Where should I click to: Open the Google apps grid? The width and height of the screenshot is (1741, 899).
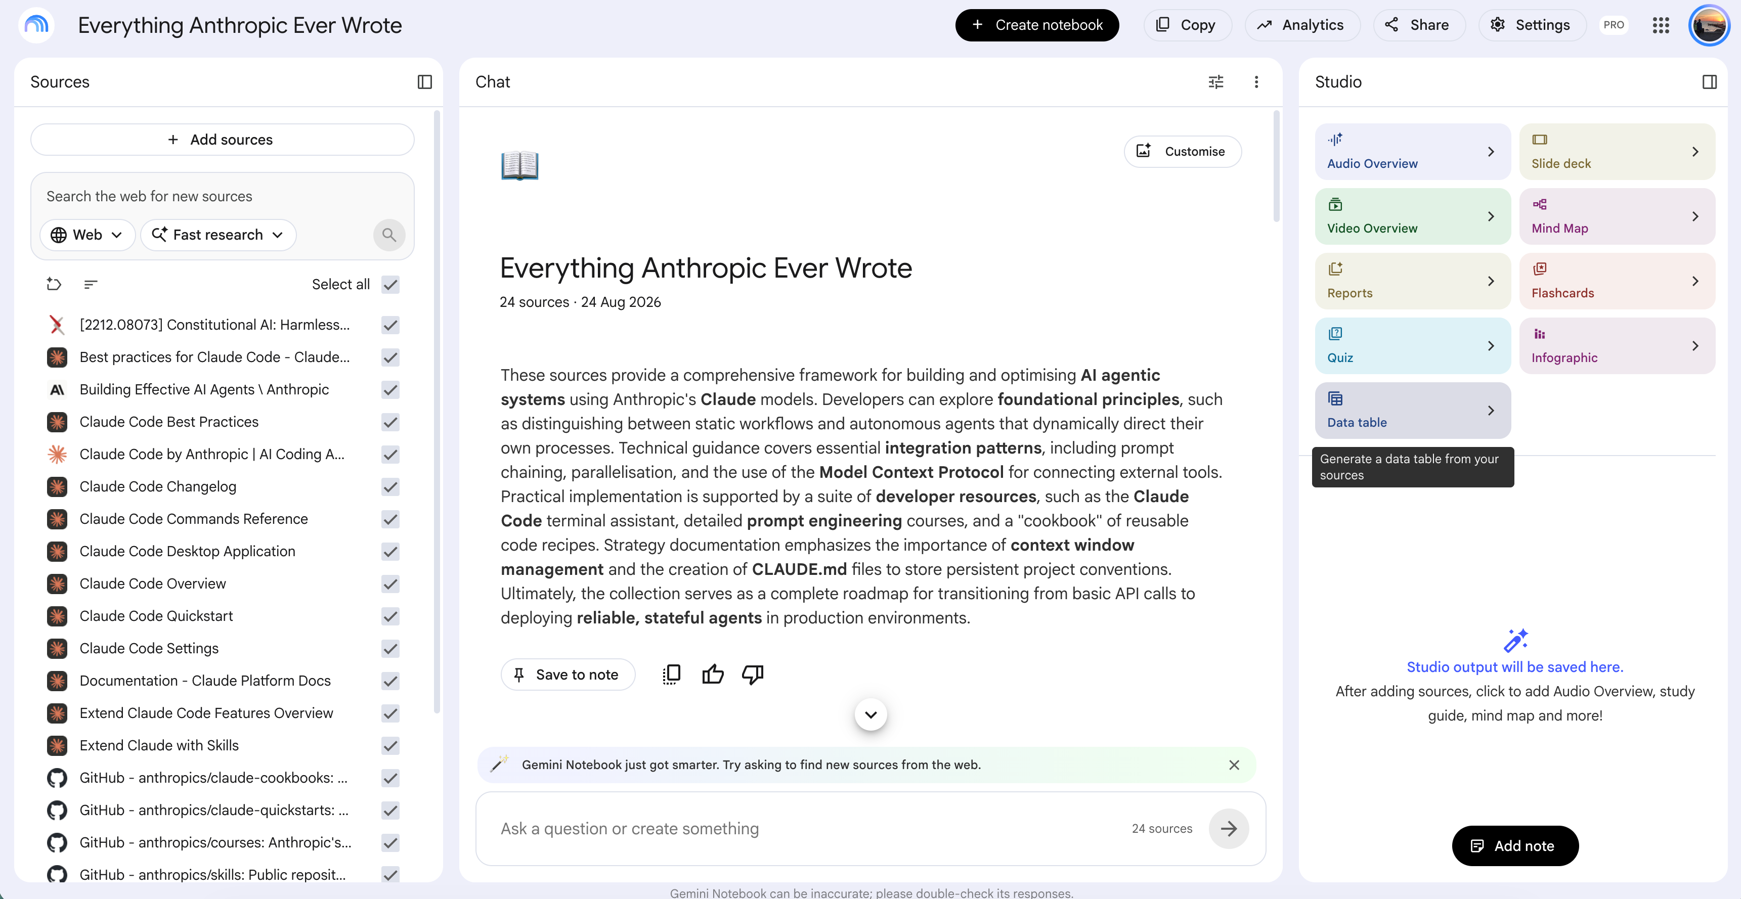pyautogui.click(x=1661, y=25)
